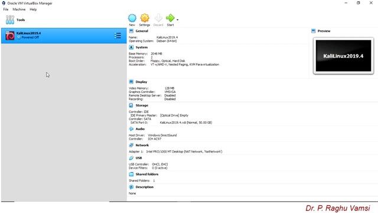The image size is (378, 213).
Task: Open the File menu
Action: 6,9
